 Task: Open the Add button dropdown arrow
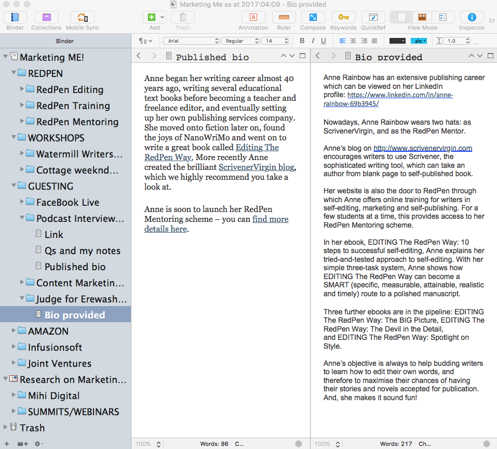point(162,17)
